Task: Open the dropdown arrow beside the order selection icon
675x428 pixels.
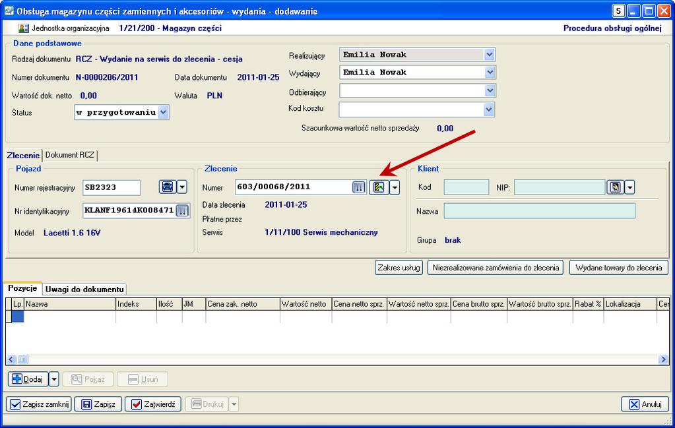Action: click(x=395, y=187)
